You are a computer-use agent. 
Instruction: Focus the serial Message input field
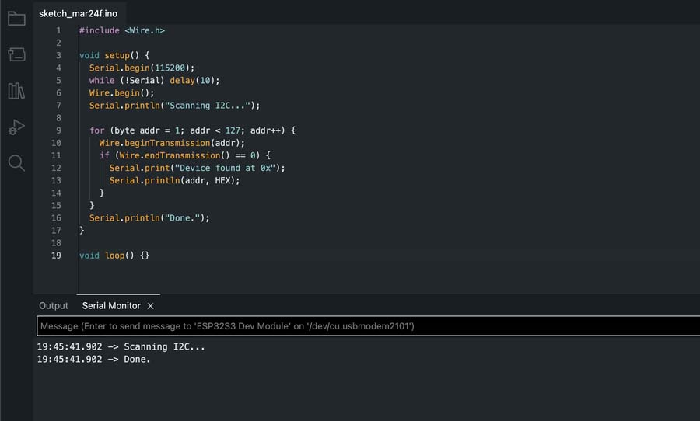(x=366, y=326)
